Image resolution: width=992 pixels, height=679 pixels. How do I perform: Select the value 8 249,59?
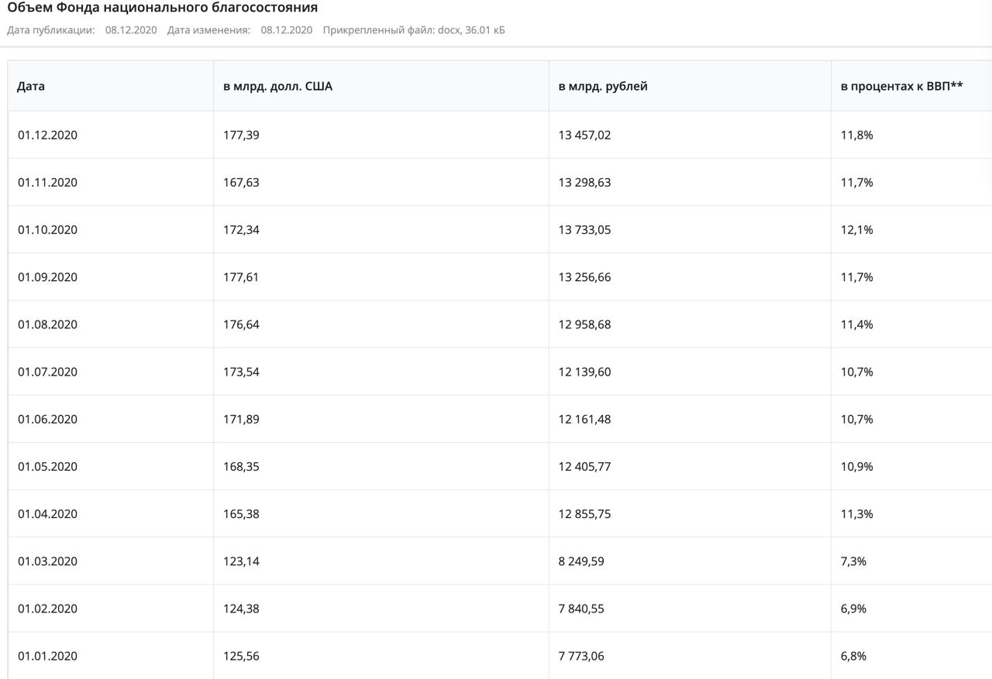tap(581, 561)
